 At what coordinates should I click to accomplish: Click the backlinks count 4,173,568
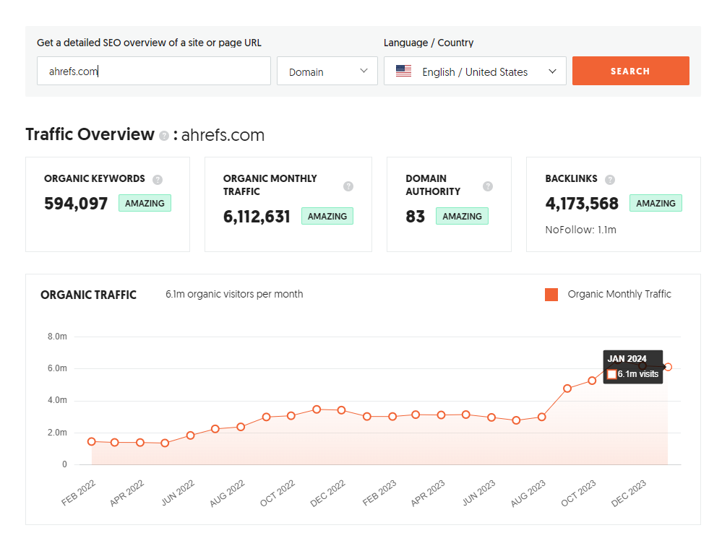tap(582, 203)
